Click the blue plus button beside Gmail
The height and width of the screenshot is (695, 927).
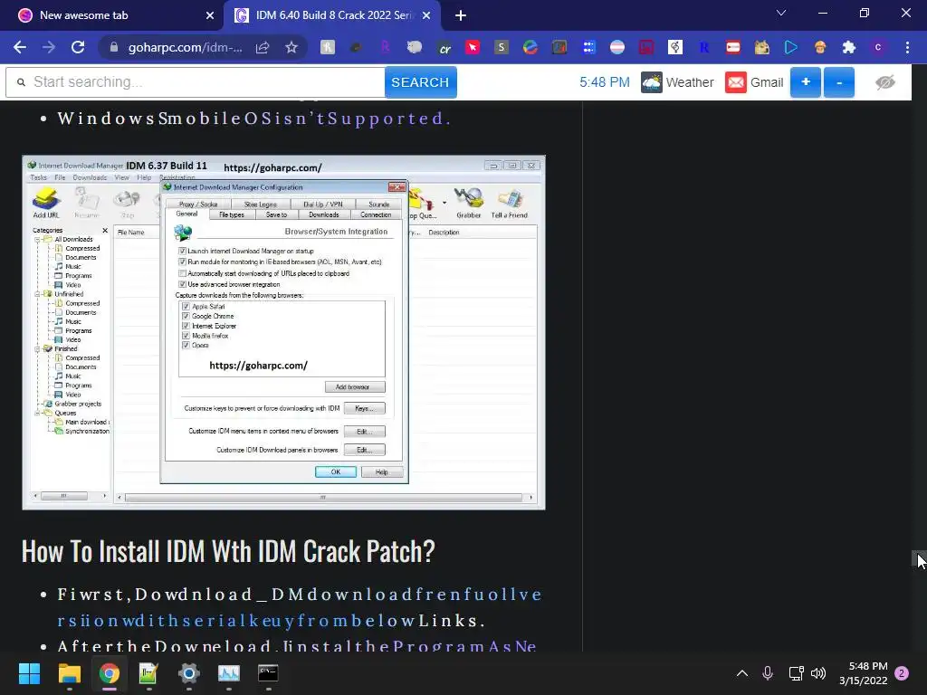click(805, 82)
